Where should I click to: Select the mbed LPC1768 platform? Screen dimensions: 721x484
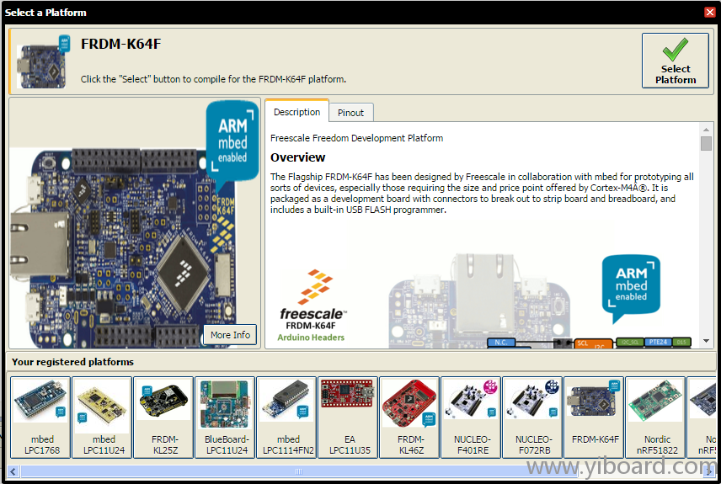click(41, 418)
